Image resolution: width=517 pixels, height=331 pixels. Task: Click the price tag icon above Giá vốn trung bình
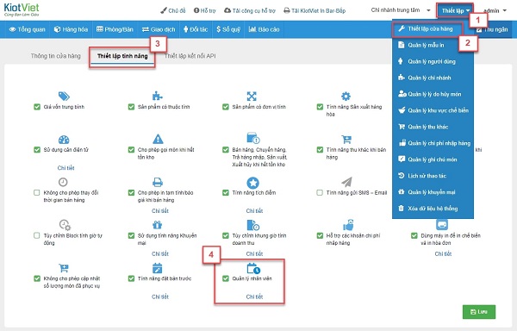coord(64,96)
